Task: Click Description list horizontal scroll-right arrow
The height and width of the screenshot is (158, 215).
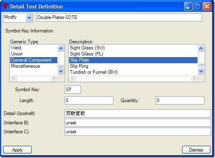Action: pyautogui.click(x=194, y=78)
